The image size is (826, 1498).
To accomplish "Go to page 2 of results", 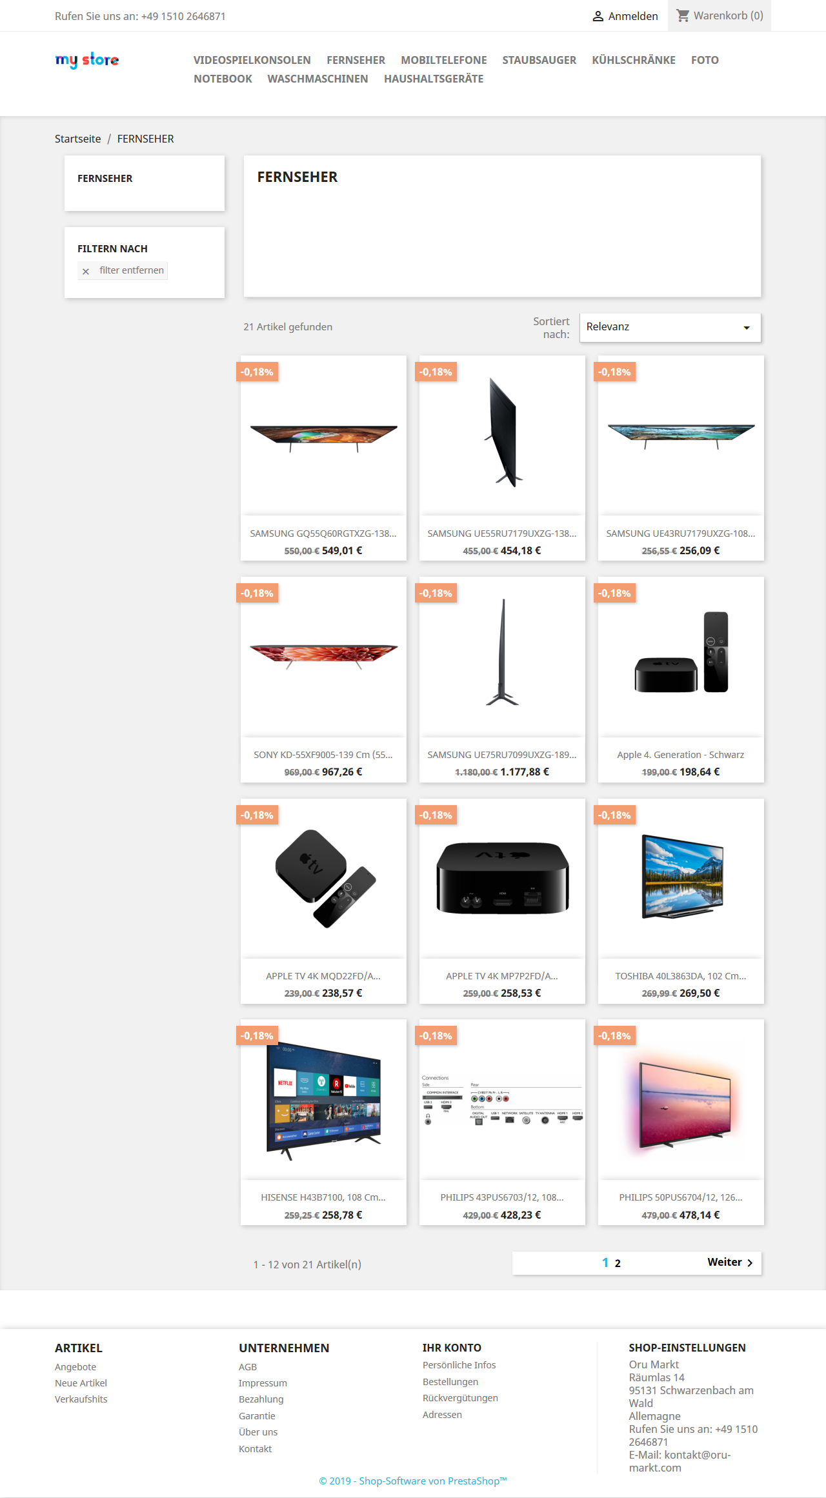I will (618, 1263).
